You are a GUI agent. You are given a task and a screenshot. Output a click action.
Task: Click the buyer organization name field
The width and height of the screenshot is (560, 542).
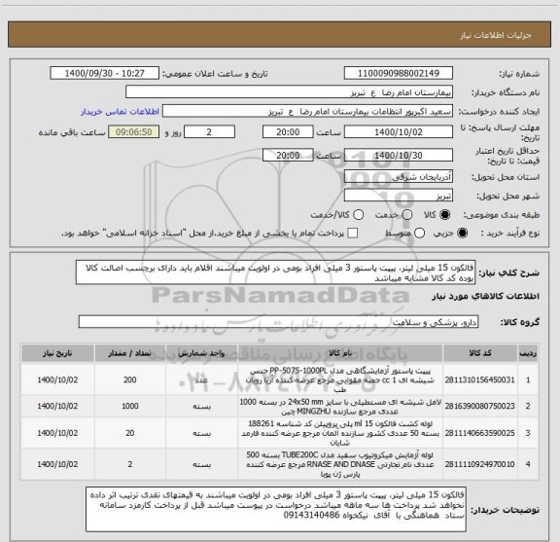coord(290,92)
